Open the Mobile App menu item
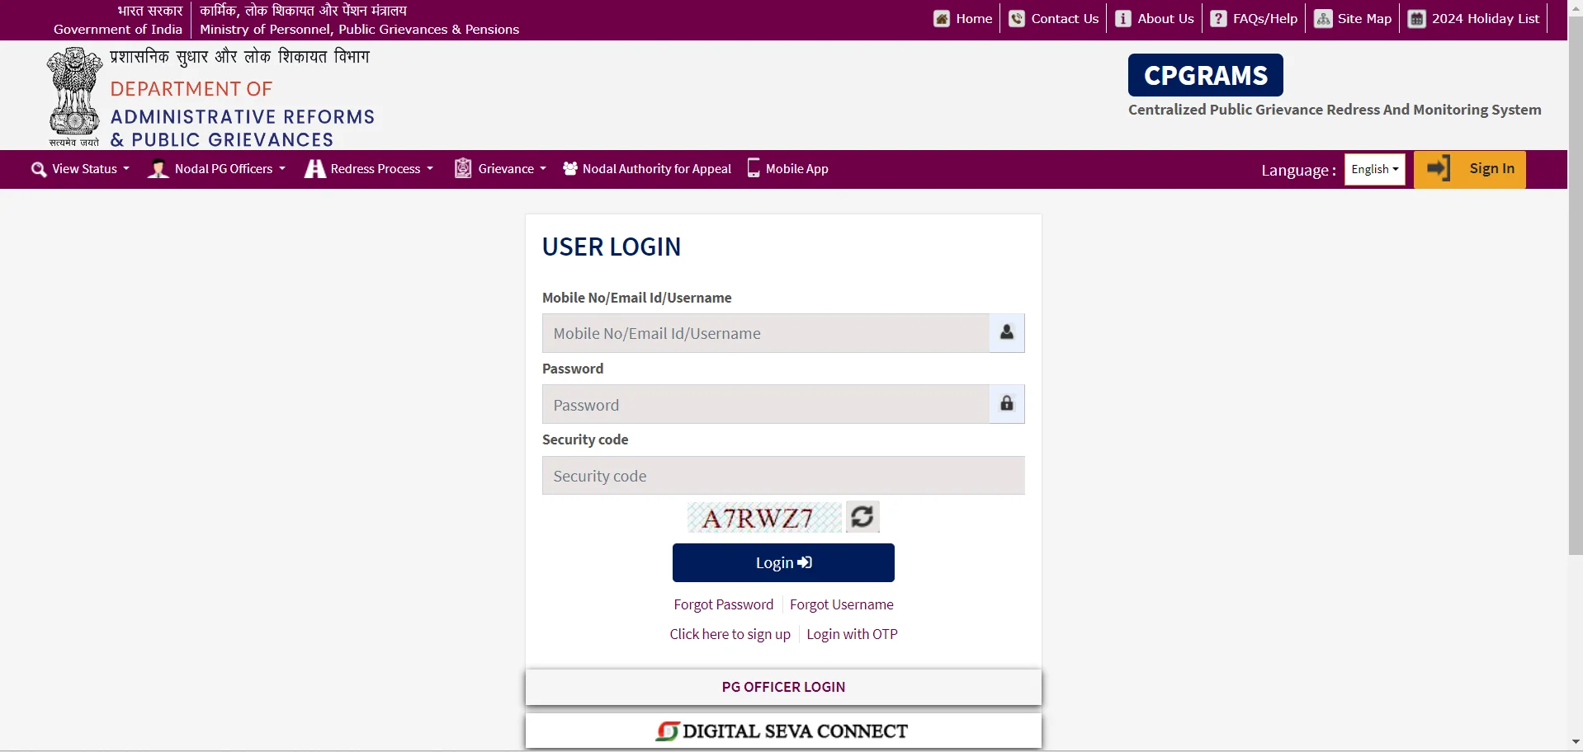The width and height of the screenshot is (1583, 752). [x=787, y=169]
